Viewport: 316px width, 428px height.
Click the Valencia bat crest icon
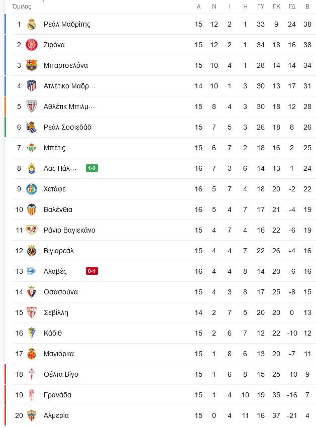tap(32, 209)
